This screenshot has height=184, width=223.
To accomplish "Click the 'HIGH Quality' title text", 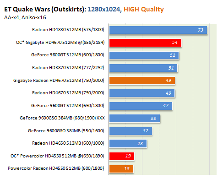I will (x=144, y=10).
